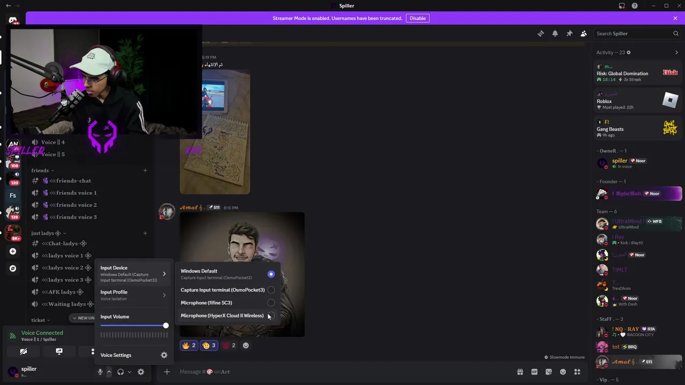Click the voice connection signal icon
The image size is (685, 385).
click(13, 336)
